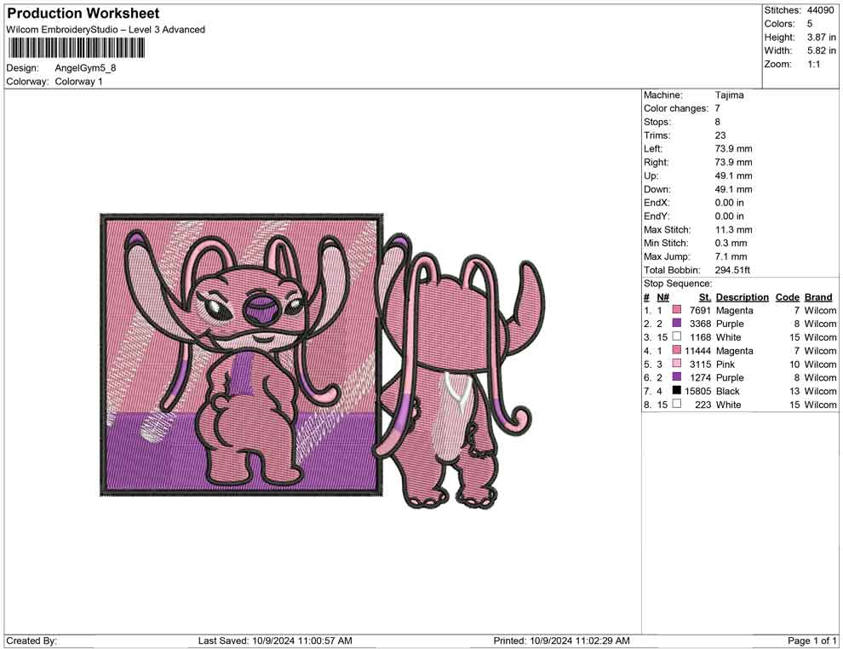
Task: Click the Production Worksheet title
Action: [83, 14]
